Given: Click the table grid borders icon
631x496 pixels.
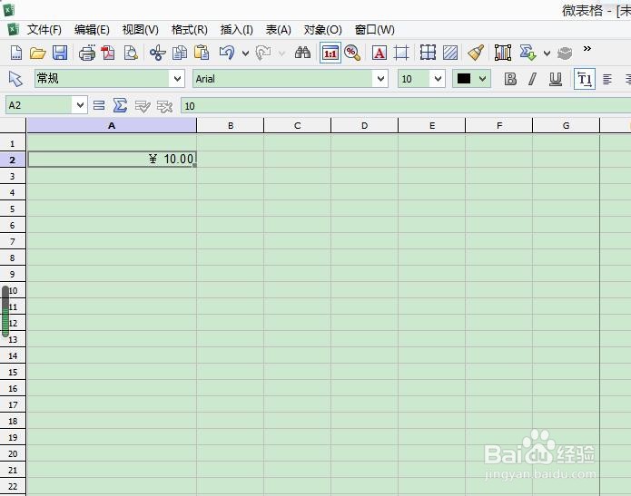Looking at the screenshot, I should pos(428,53).
